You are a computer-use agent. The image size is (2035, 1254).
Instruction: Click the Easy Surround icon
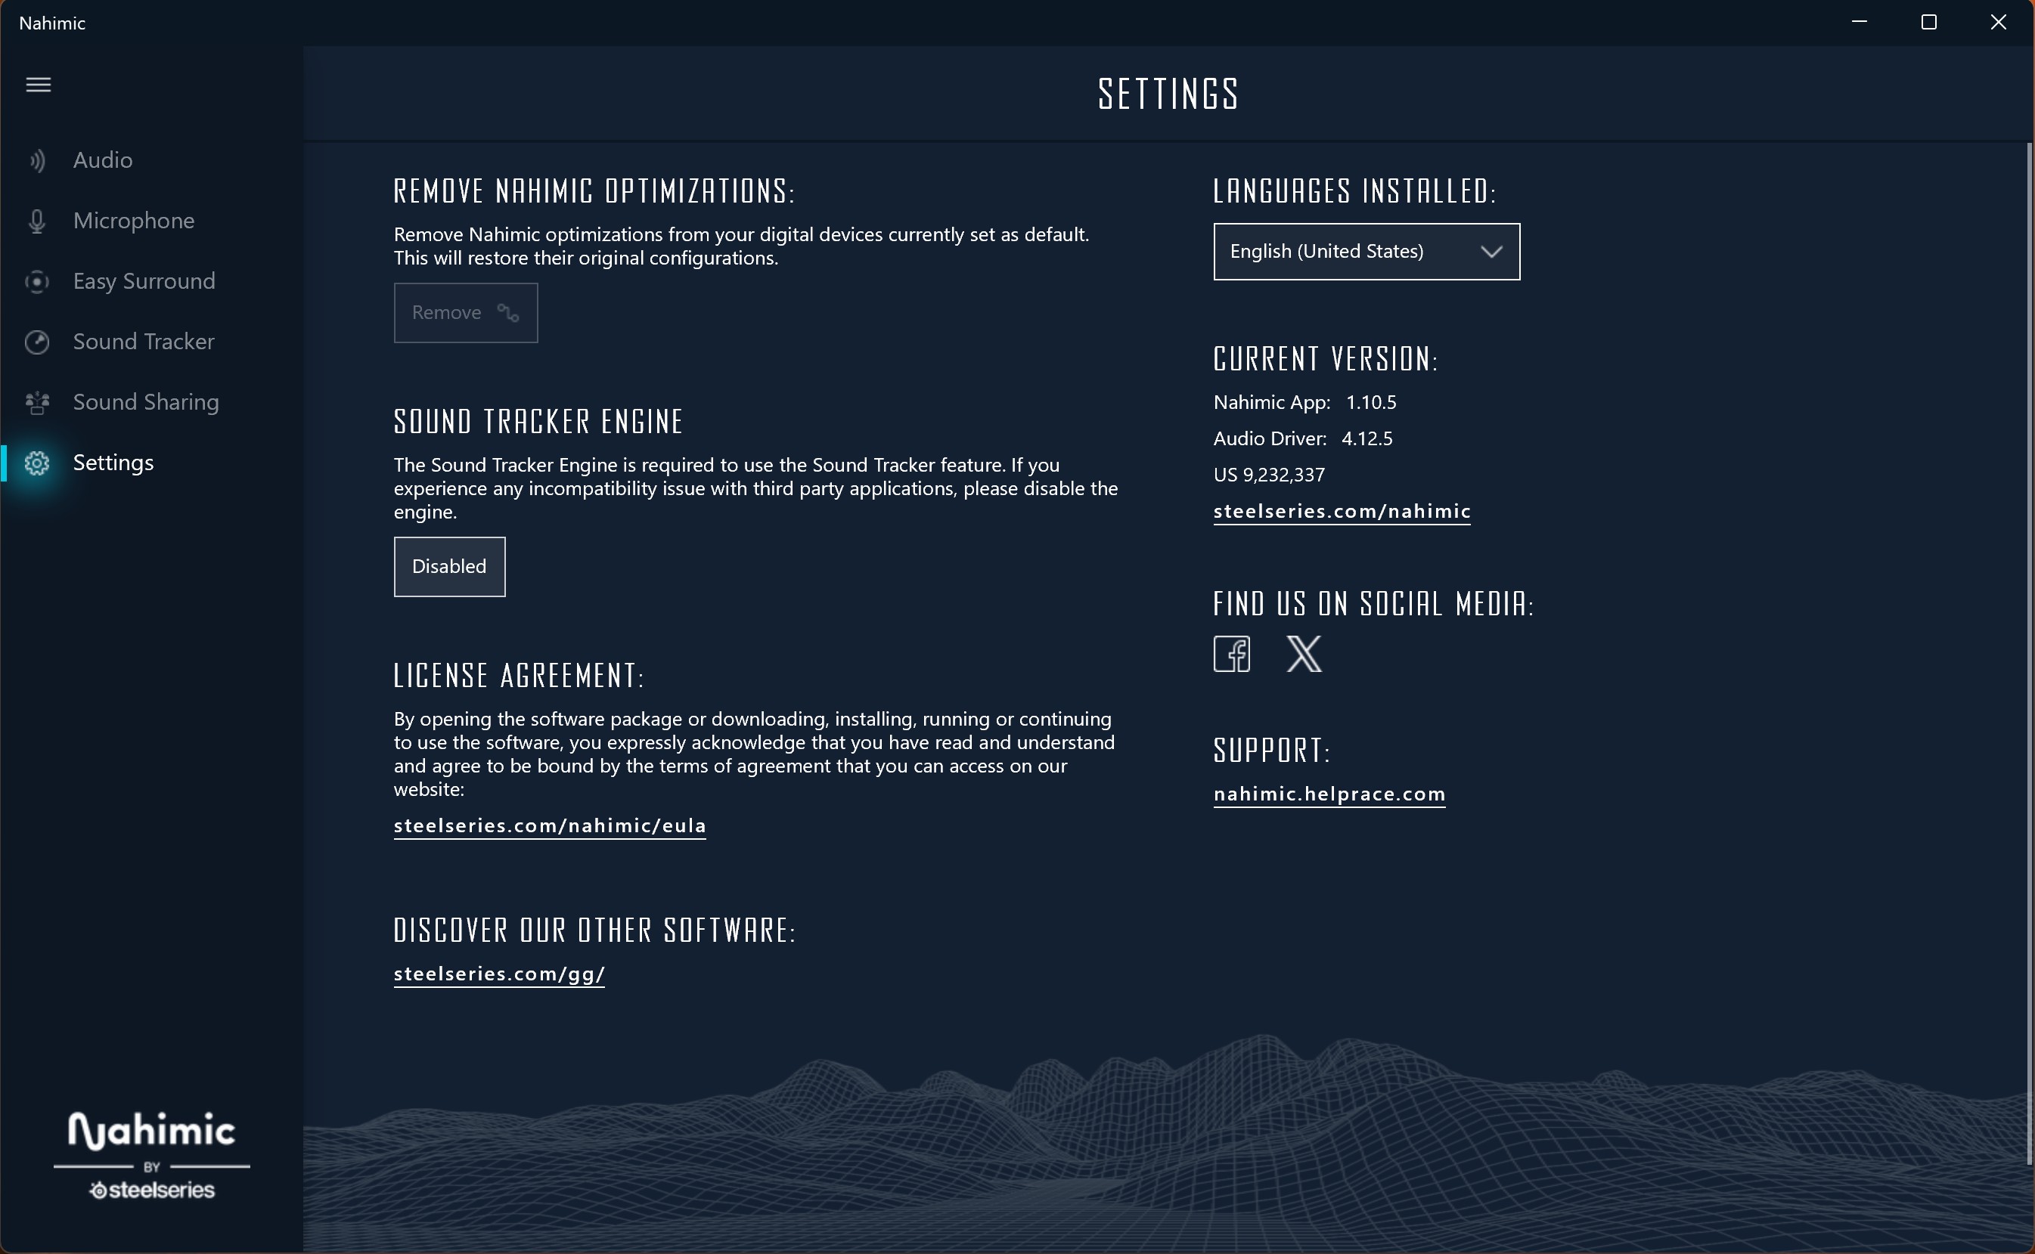(37, 282)
